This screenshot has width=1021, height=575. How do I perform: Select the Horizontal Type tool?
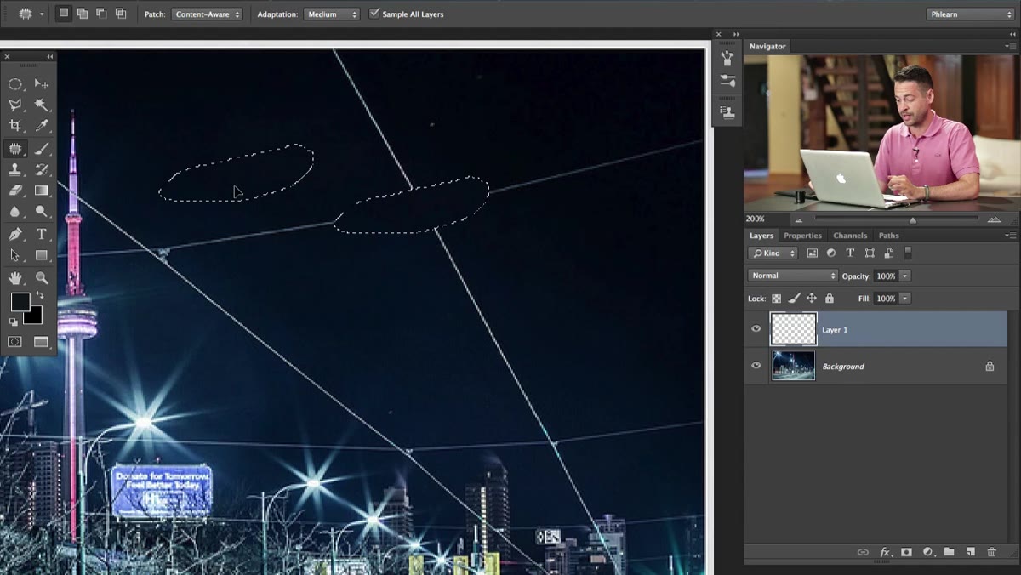[x=41, y=234]
